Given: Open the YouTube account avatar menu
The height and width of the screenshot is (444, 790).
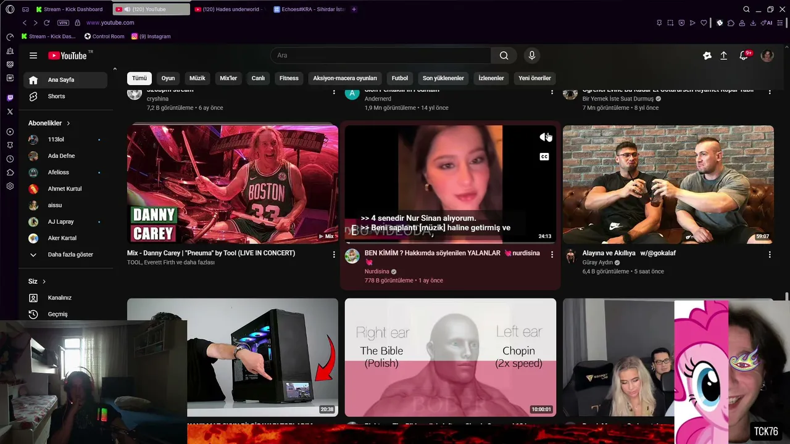Looking at the screenshot, I should (767, 55).
